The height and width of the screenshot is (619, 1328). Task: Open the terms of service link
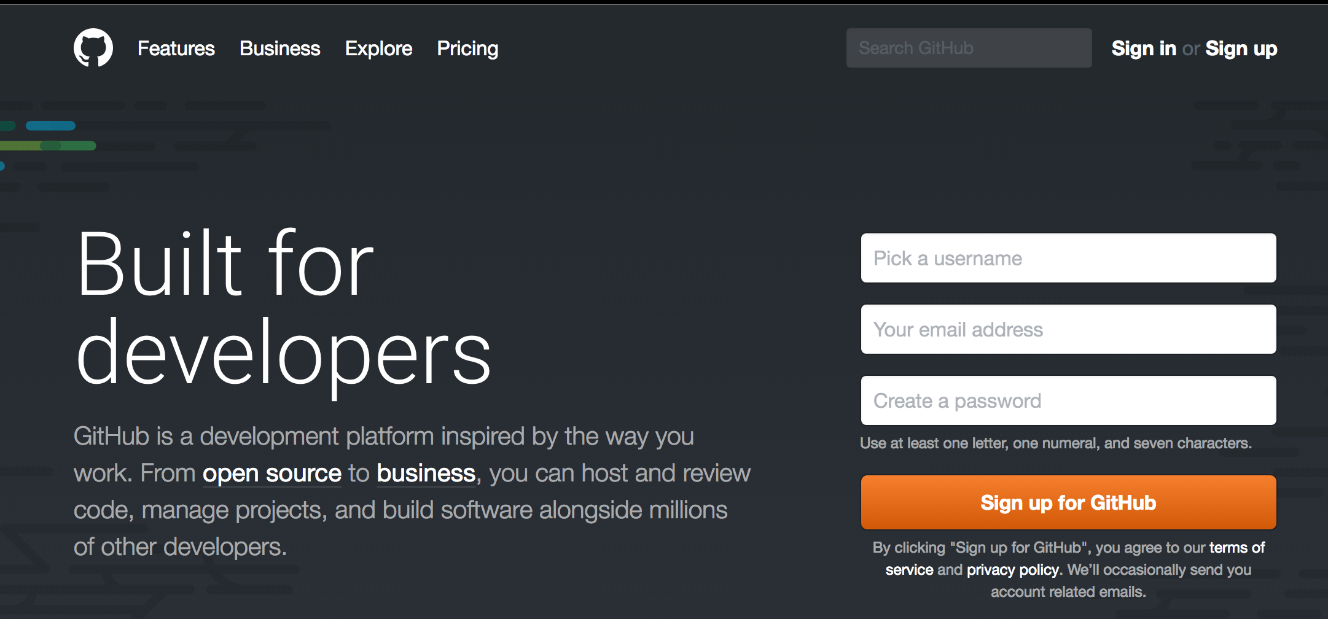pyautogui.click(x=1237, y=548)
